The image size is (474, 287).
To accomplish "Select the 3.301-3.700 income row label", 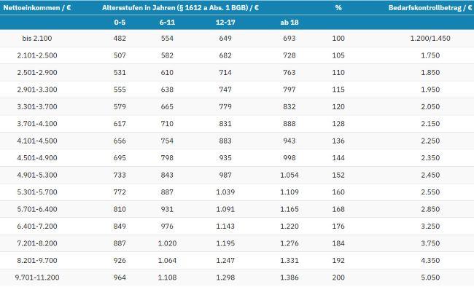I will 37,106.
